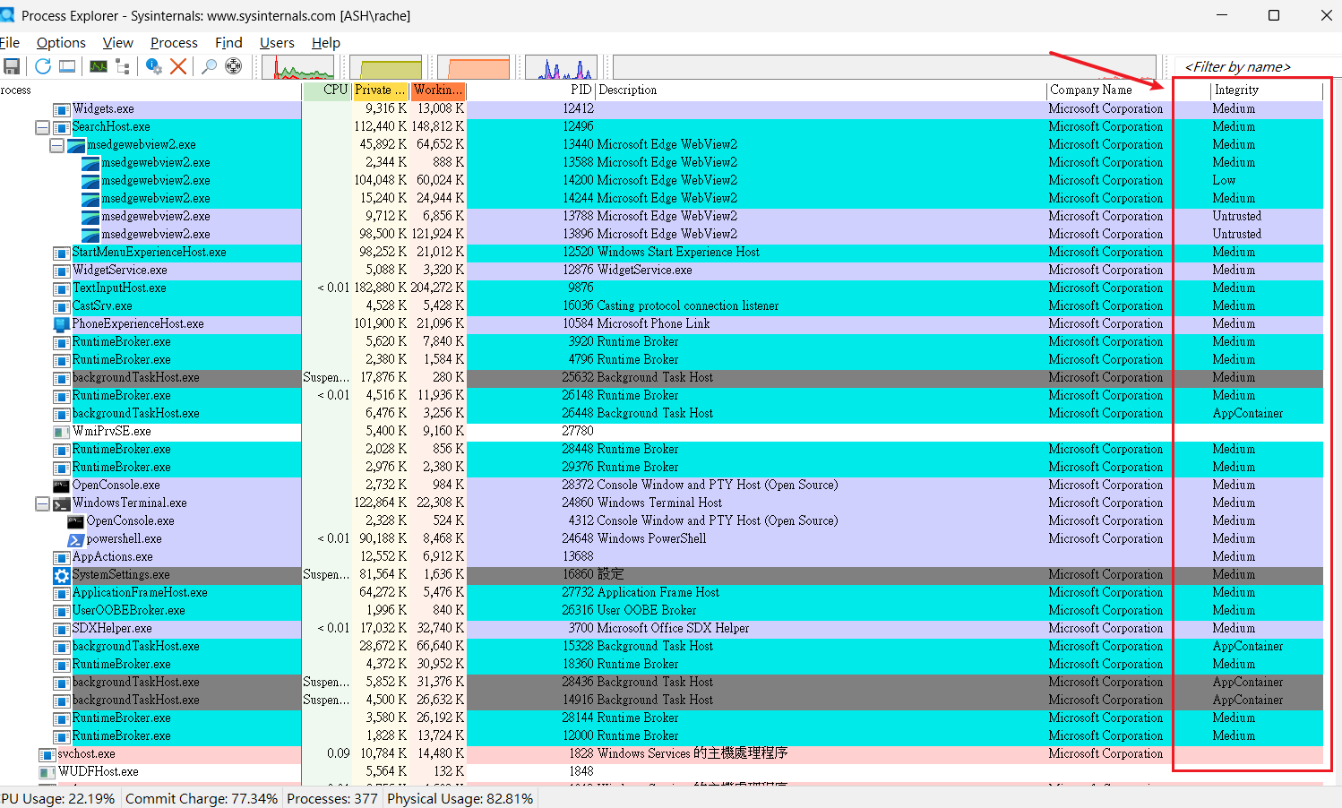
Task: Select the WidgetService.exe process name
Action: pyautogui.click(x=120, y=271)
